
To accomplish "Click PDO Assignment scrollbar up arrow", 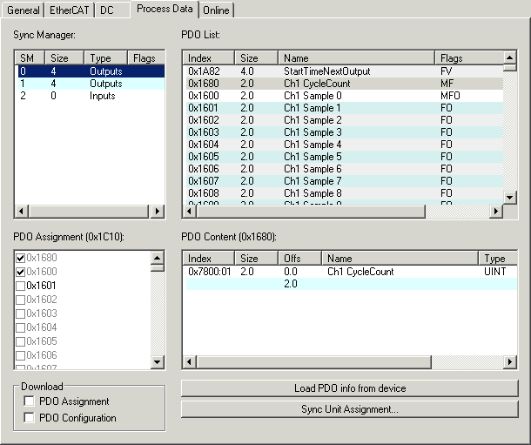I will [x=158, y=258].
